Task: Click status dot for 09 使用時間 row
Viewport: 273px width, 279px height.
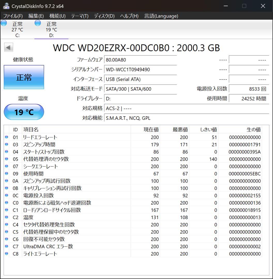Action: click(x=6, y=174)
